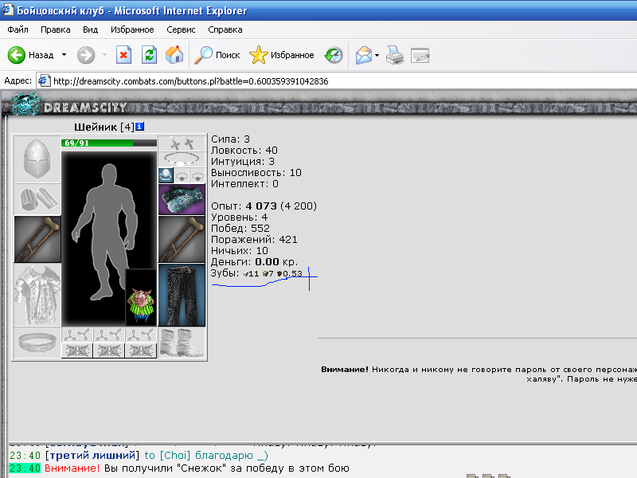
Task: Click the Побед: 552 wins text
Action: [x=240, y=229]
